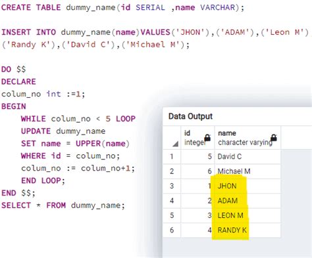Image resolution: width=312 pixels, height=258 pixels.
Task: Click 'Randy K' string in the INSERT statement
Action: tap(28, 45)
